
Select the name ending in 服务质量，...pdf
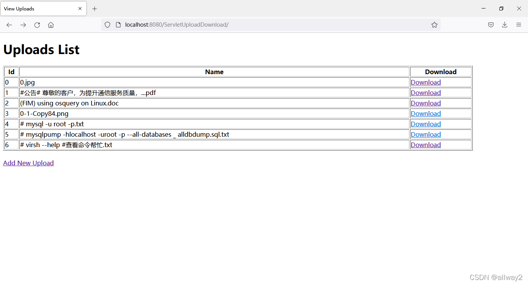click(88, 93)
